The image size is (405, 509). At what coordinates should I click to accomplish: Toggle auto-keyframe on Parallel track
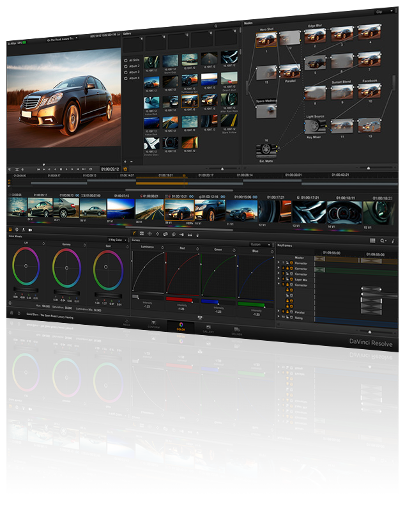click(x=291, y=312)
